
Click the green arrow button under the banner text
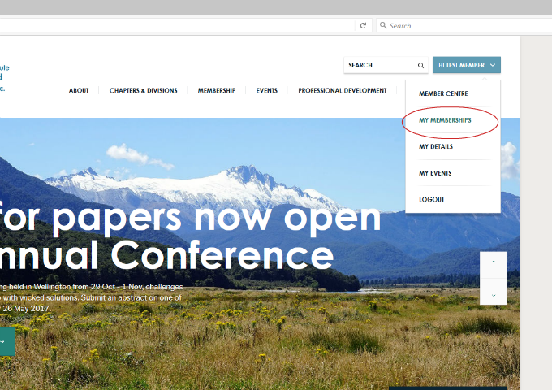coord(5,342)
